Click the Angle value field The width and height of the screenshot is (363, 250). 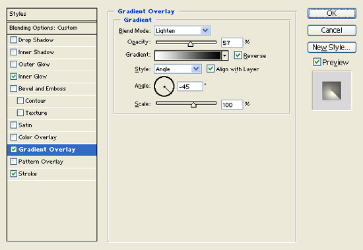tap(190, 86)
